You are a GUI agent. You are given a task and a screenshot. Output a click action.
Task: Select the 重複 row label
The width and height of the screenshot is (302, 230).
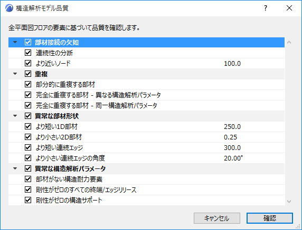click(41, 74)
